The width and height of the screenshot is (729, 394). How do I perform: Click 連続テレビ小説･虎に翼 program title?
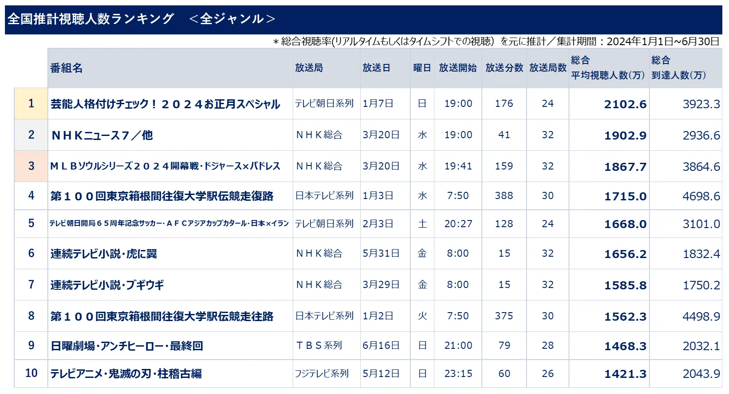(104, 254)
